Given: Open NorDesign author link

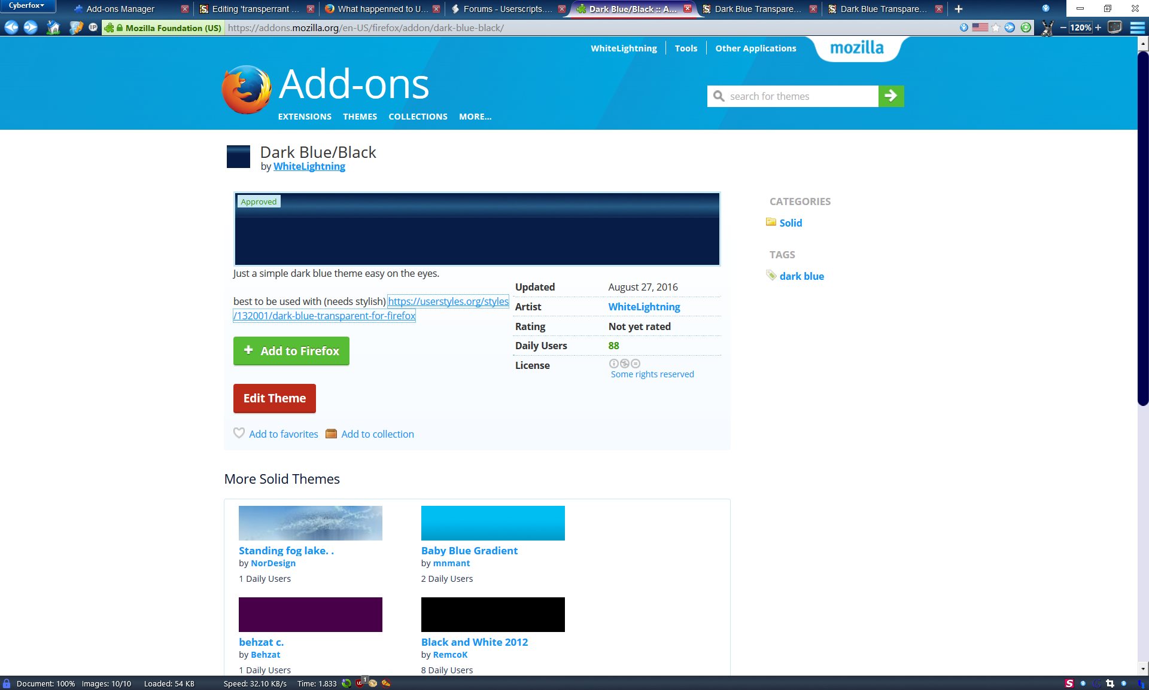Looking at the screenshot, I should coord(273,563).
